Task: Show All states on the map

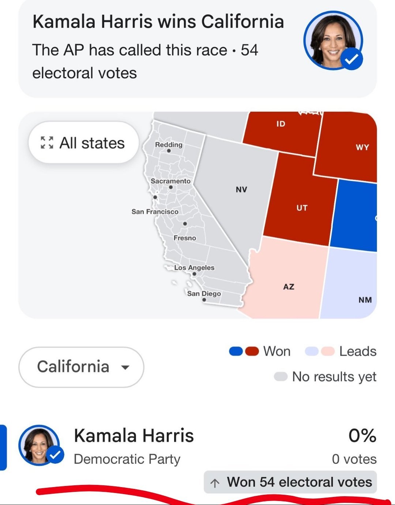Action: point(83,142)
